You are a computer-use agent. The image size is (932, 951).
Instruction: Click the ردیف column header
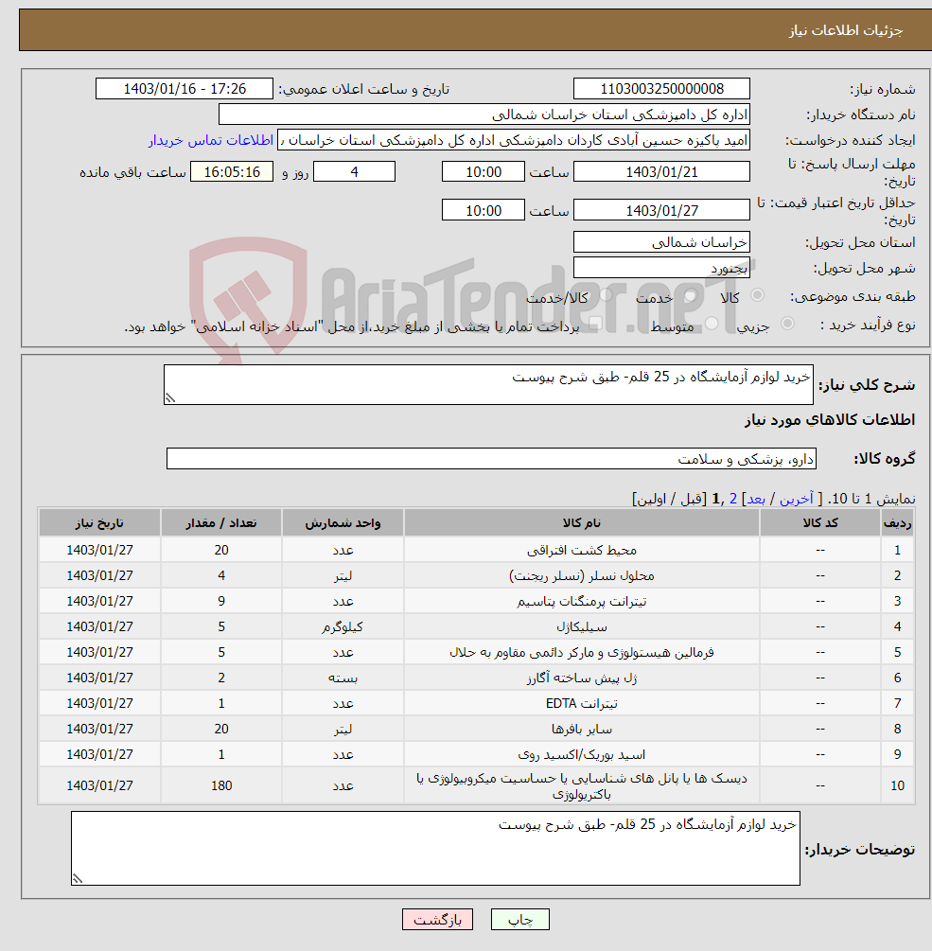pyautogui.click(x=897, y=522)
